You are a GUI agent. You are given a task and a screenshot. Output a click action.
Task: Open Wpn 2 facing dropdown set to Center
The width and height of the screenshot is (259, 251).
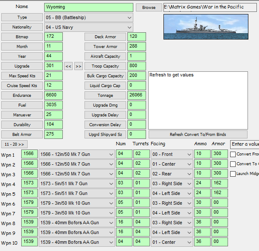coord(172,164)
